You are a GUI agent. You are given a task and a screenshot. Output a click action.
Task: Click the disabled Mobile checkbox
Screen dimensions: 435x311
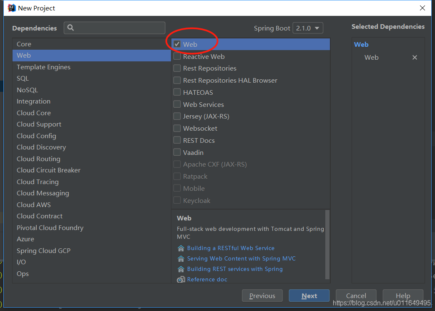tap(177, 188)
